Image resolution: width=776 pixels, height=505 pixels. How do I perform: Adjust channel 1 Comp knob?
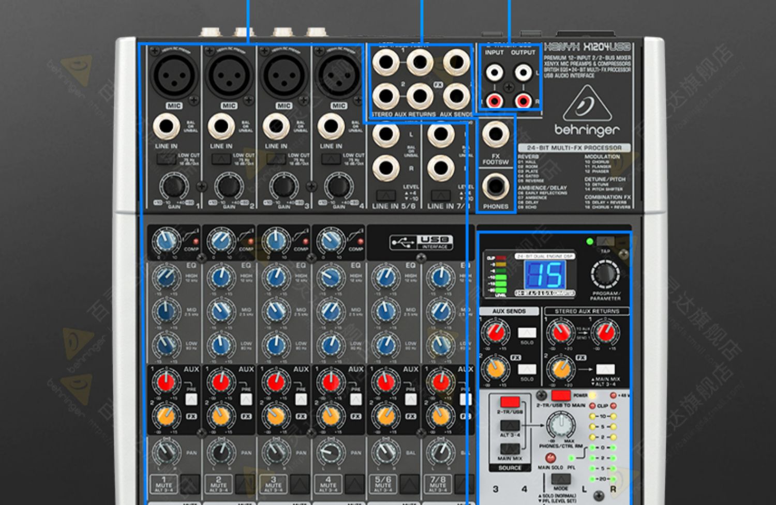pos(166,240)
